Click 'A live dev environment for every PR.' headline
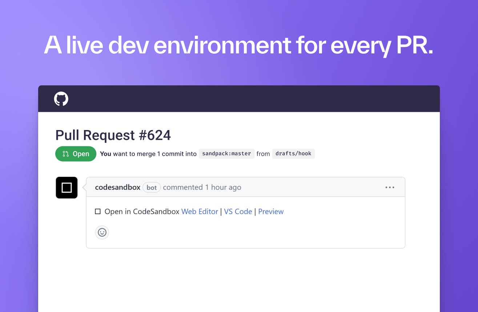Image resolution: width=478 pixels, height=312 pixels. 239,46
